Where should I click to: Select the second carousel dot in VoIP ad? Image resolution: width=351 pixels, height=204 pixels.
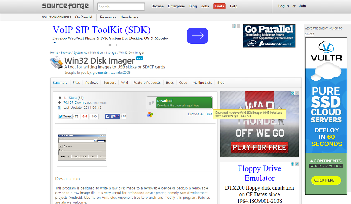[x=115, y=45]
